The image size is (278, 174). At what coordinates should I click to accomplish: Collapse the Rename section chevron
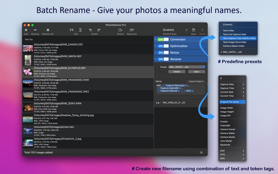coord(155,59)
